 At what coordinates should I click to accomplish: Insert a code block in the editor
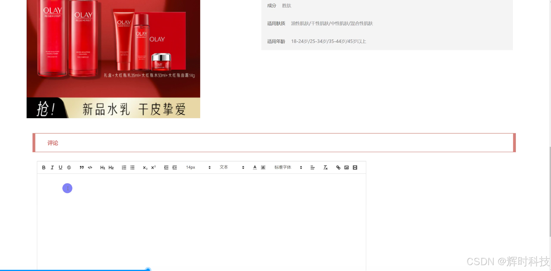90,168
